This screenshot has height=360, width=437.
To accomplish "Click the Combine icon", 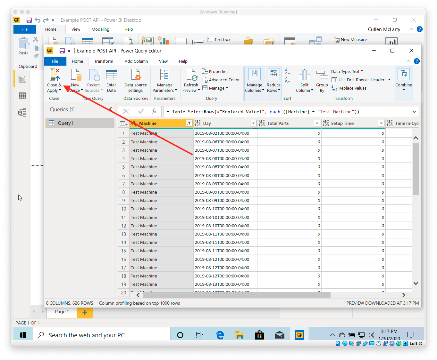I will pyautogui.click(x=404, y=75).
